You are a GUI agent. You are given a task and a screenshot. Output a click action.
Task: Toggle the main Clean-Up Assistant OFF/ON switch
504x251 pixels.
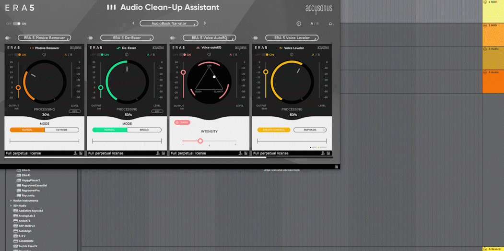(17, 24)
